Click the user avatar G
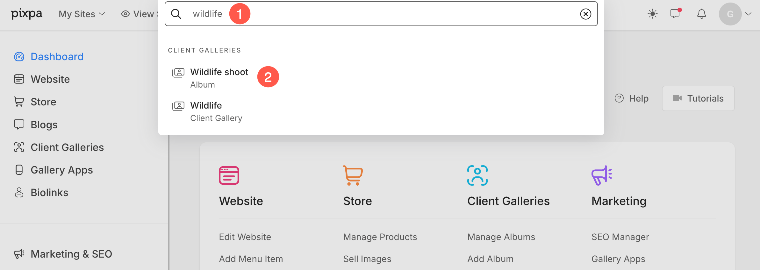The width and height of the screenshot is (760, 270). pos(730,14)
